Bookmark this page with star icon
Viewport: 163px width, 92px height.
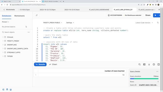(144, 5)
